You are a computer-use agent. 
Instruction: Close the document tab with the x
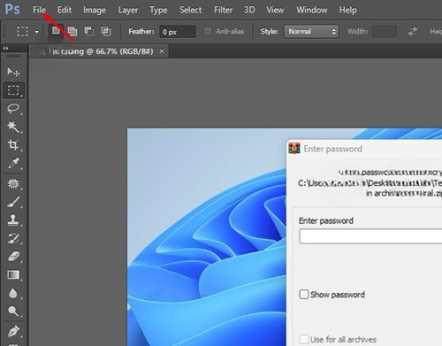(x=162, y=51)
